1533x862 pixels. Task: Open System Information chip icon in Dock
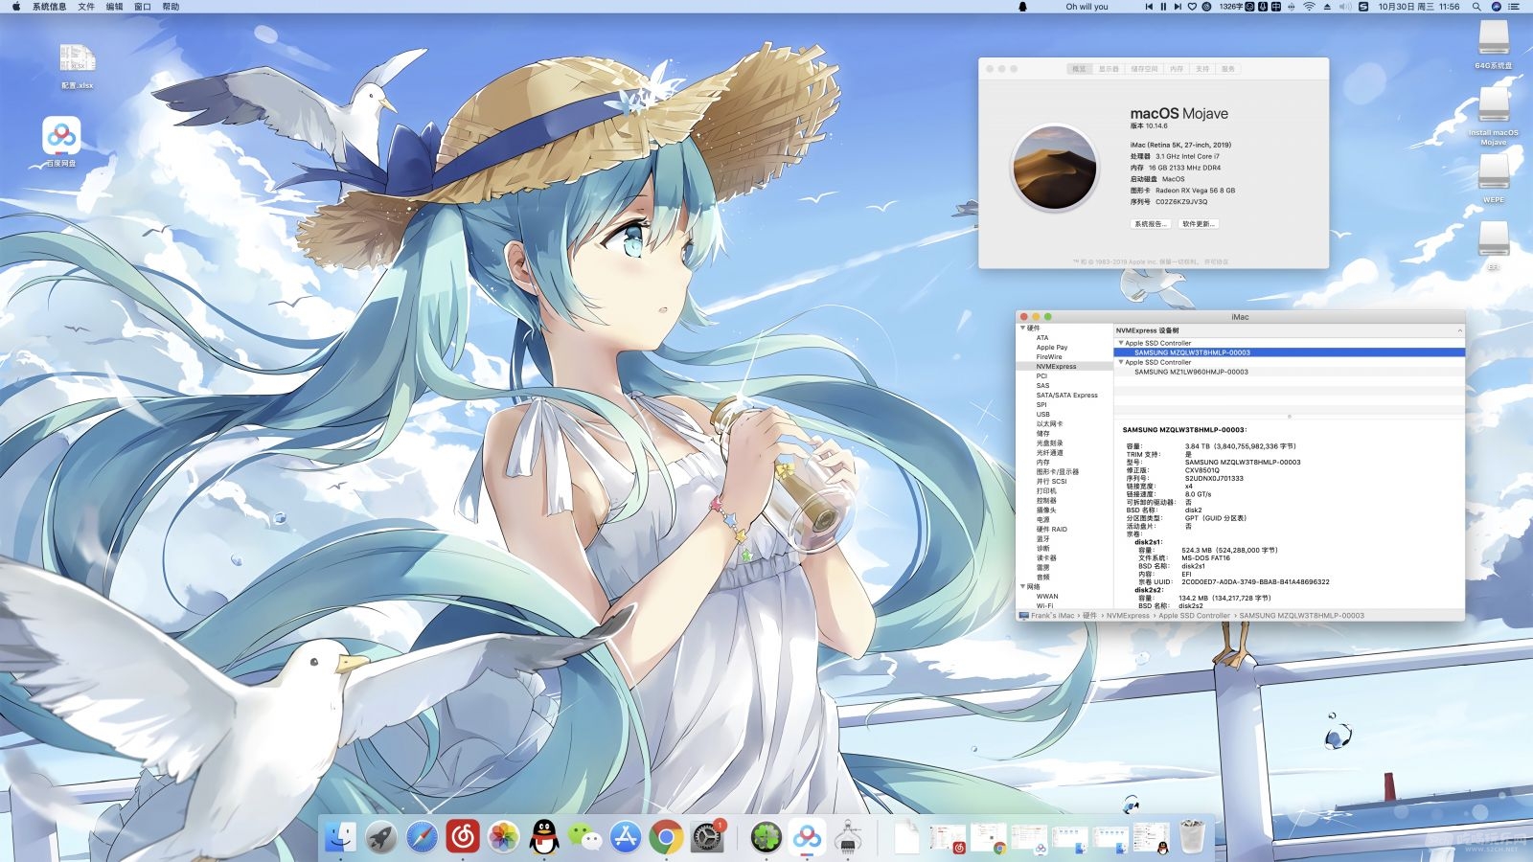[x=847, y=837]
